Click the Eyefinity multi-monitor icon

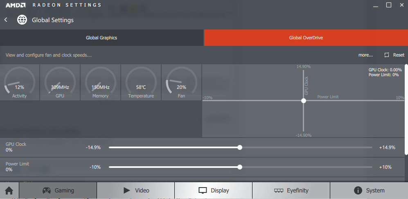(279, 191)
